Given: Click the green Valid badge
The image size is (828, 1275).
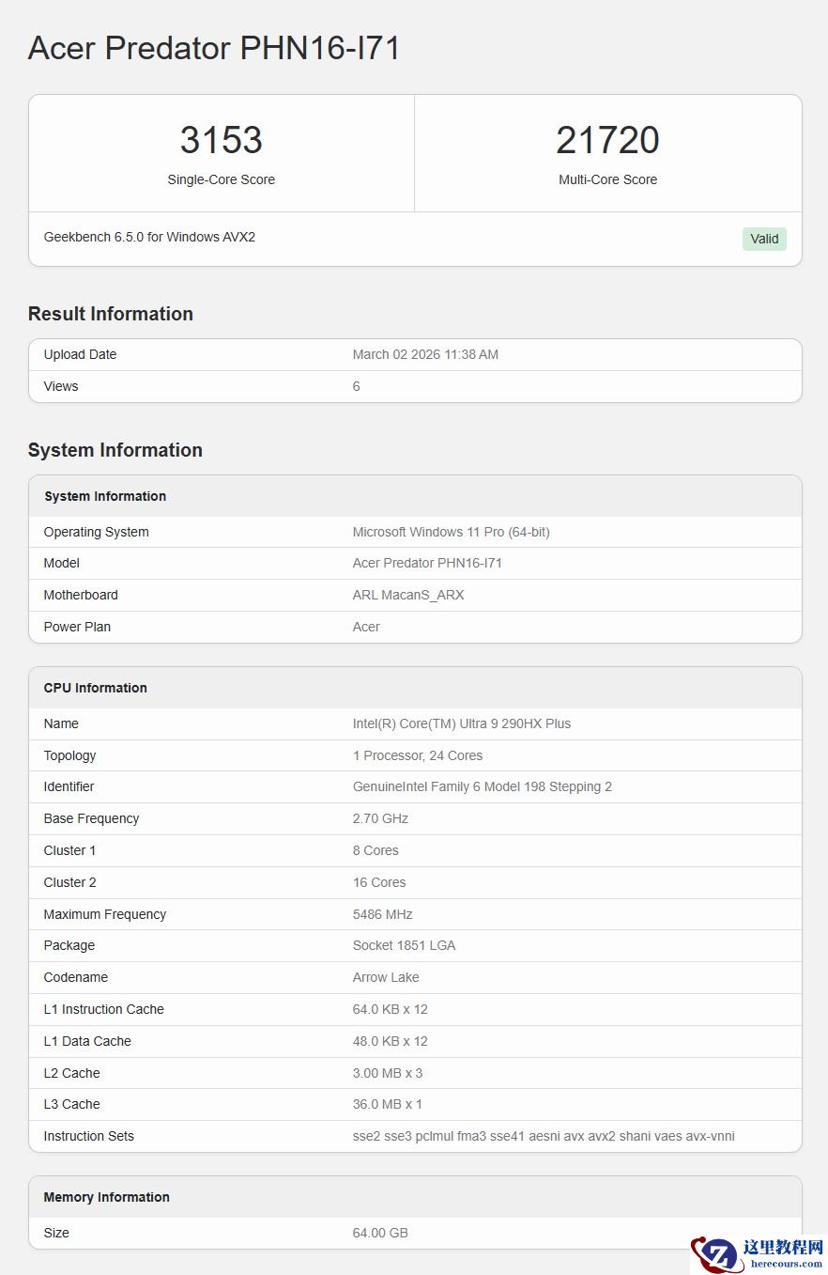Looking at the screenshot, I should (764, 239).
